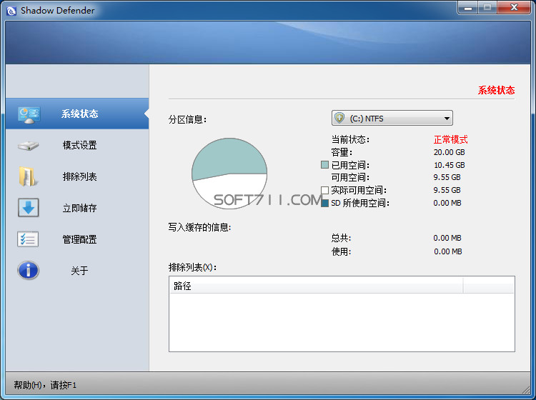Switch to 模式设置 page
This screenshot has width=536, height=400.
pyautogui.click(x=77, y=145)
